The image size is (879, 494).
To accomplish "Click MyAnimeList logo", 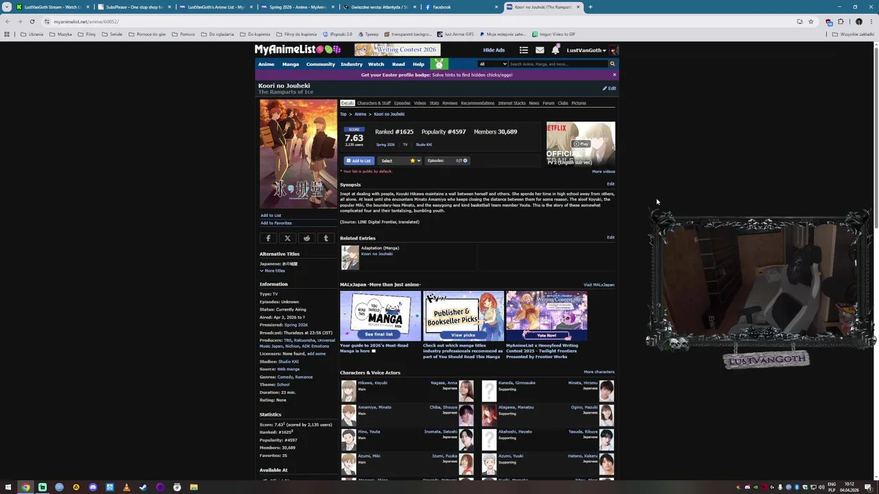I will [x=297, y=49].
